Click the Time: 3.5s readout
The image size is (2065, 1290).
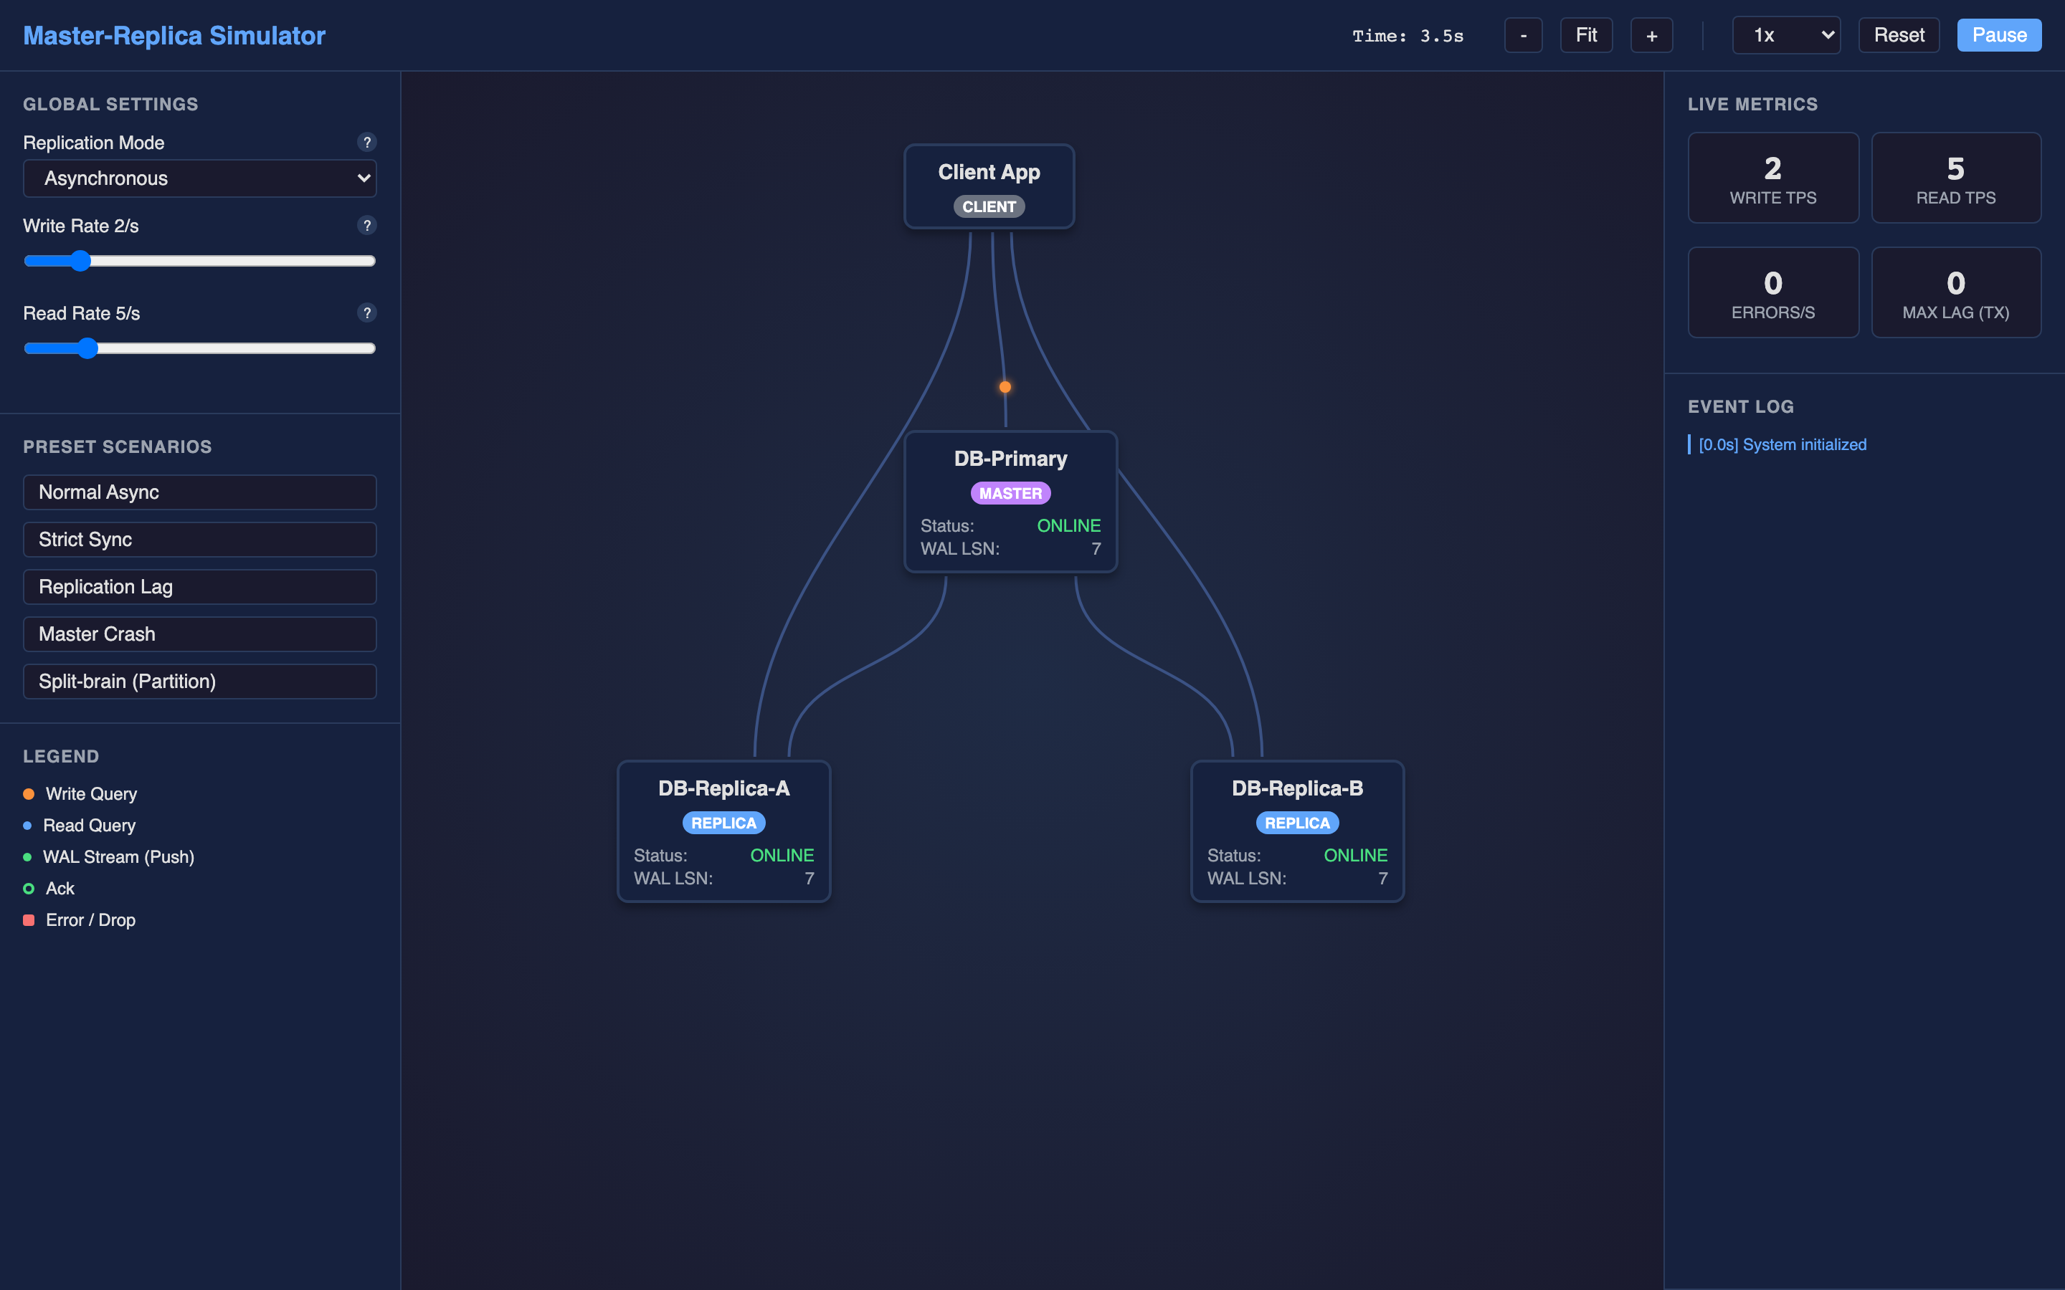pyautogui.click(x=1408, y=36)
